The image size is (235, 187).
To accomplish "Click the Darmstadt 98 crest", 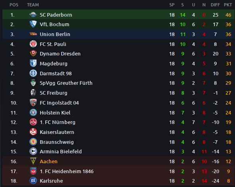I will click(x=33, y=73).
